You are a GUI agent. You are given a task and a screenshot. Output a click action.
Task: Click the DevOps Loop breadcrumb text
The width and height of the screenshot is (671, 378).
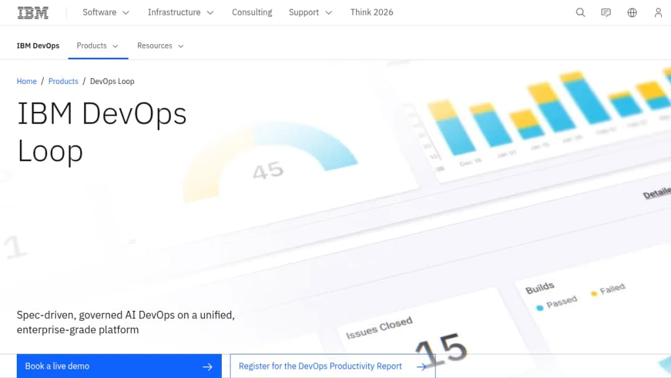click(112, 81)
